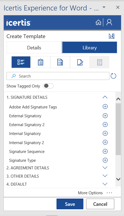Screen dimensions: 124x216
Task: Go to the Icertis home icon
Action: coord(98,22)
